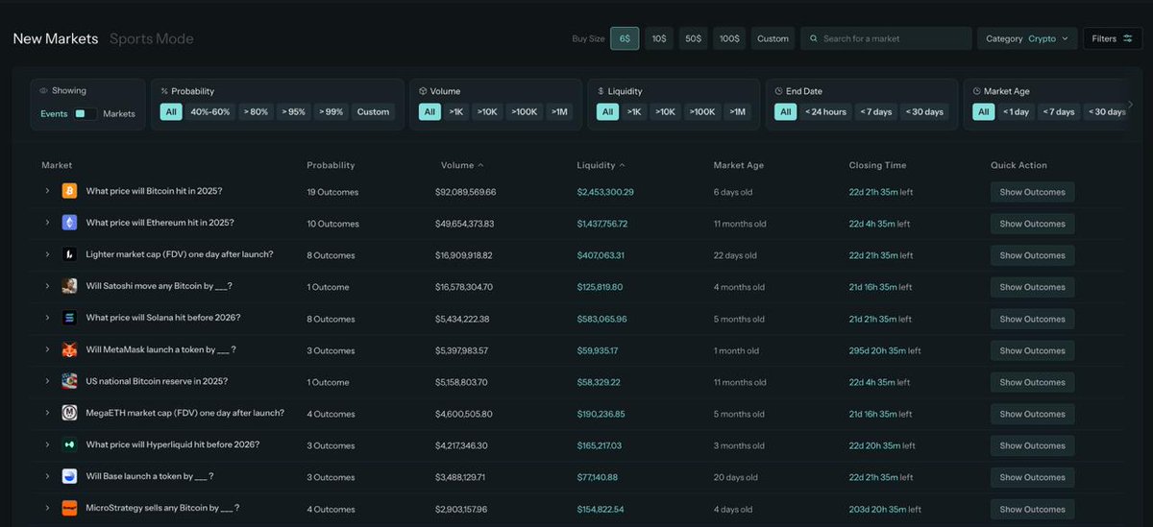Click the Satoshi market thumbnail icon
The width and height of the screenshot is (1153, 527).
click(x=69, y=286)
